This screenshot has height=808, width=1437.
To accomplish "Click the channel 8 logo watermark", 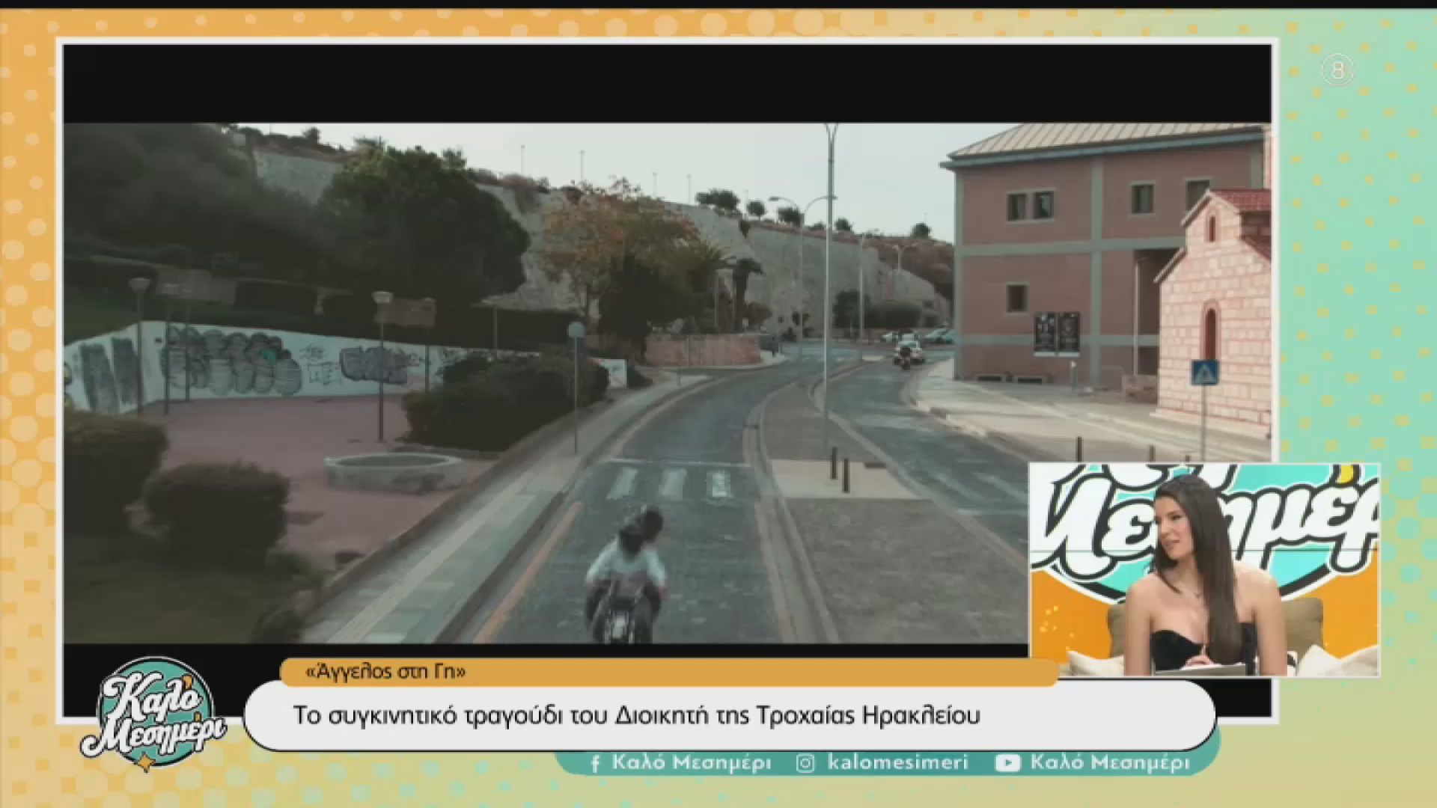I will point(1337,71).
